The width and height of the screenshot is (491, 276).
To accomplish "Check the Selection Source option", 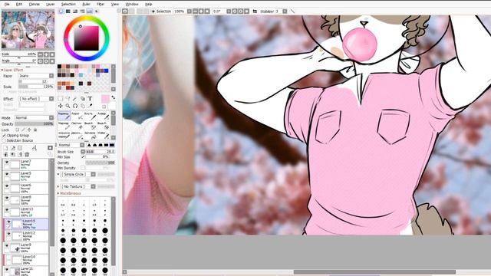I will tap(4, 140).
